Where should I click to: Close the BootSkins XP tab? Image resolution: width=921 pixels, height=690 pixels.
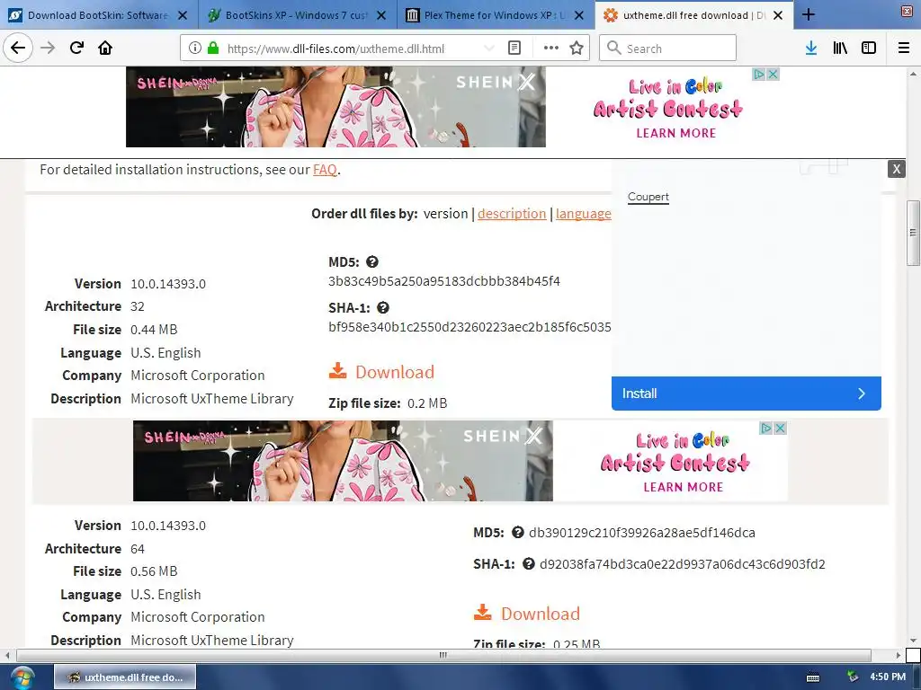tap(381, 15)
